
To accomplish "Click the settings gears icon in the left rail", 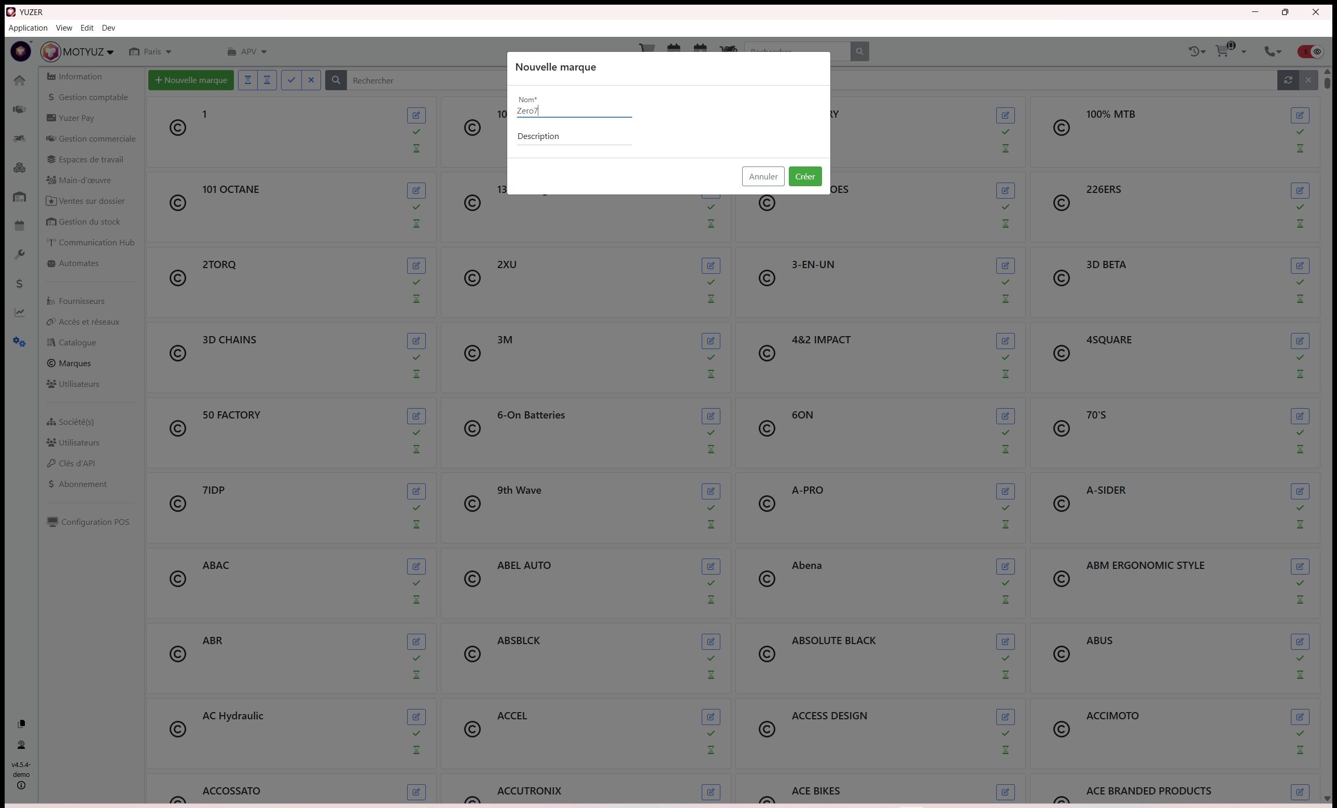I will tap(20, 342).
